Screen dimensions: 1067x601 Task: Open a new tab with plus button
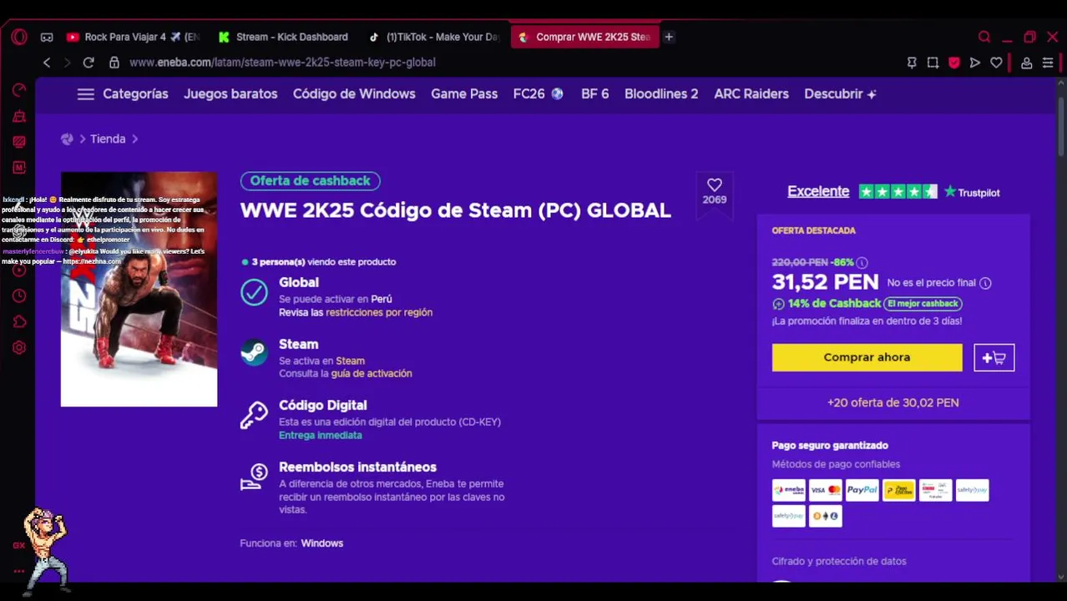(669, 37)
